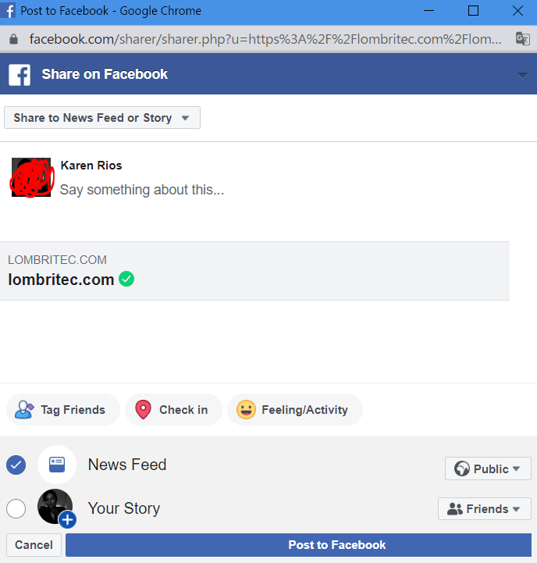
Task: Click the Facebook logo in blue header
Action: pos(20,75)
